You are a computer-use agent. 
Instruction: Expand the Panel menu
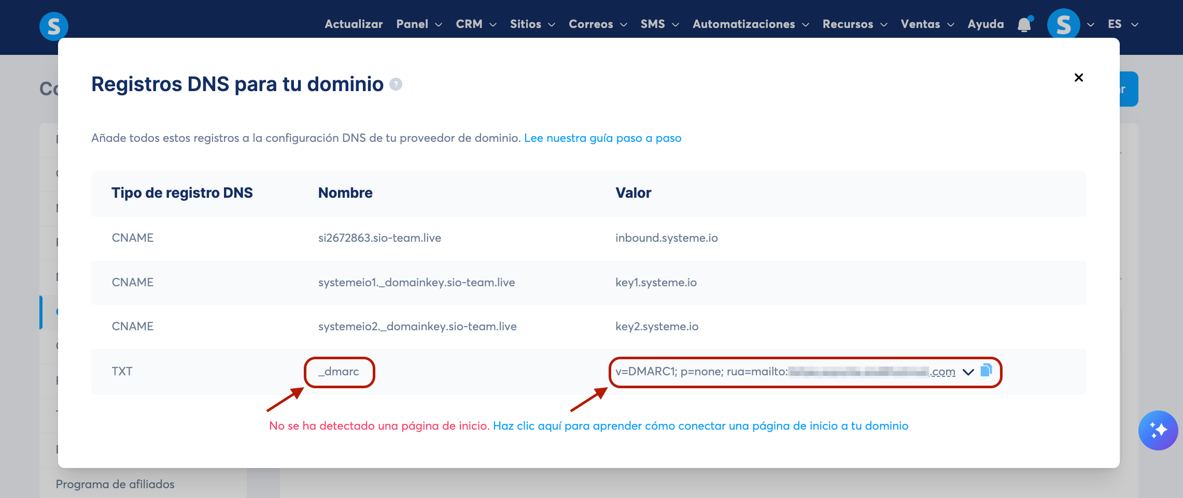click(419, 24)
